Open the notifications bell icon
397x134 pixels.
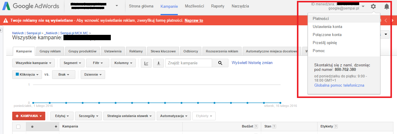pyautogui.click(x=387, y=6)
